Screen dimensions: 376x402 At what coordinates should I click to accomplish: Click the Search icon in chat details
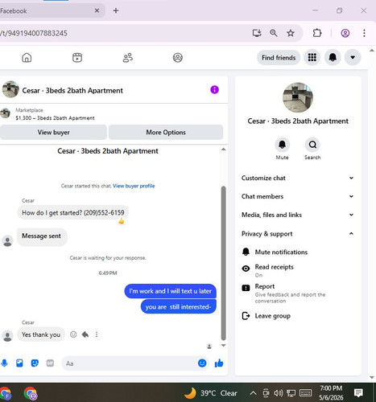pos(312,145)
